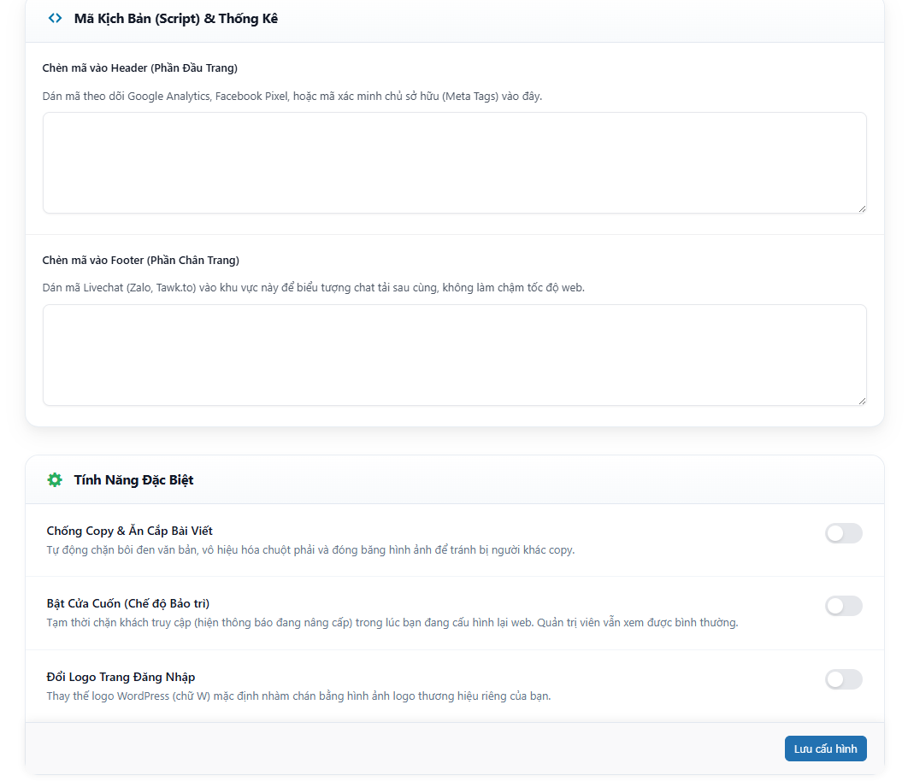Turn on Bật Cửa Cuốn maintenance mode switch
Screen dimensions: 908x781
(x=843, y=606)
